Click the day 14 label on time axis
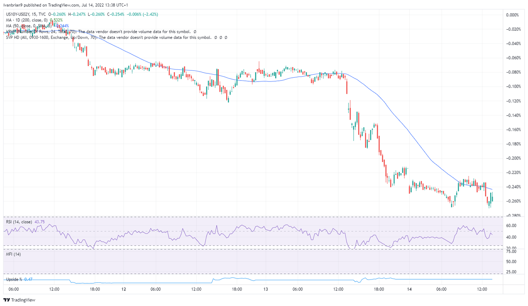Image resolution: width=528 pixels, height=306 pixels. click(x=409, y=289)
